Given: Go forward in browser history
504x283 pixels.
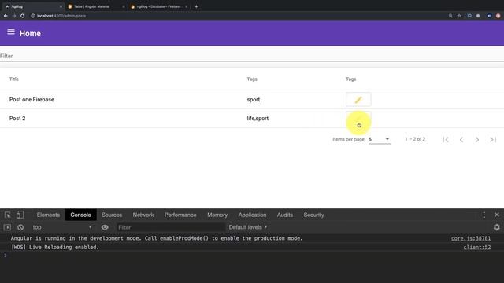Looking at the screenshot, I should point(14,16).
